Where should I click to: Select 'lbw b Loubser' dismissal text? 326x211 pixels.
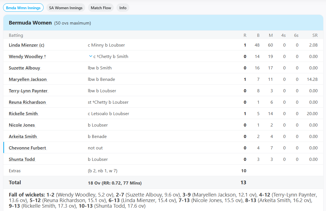pos(102,91)
